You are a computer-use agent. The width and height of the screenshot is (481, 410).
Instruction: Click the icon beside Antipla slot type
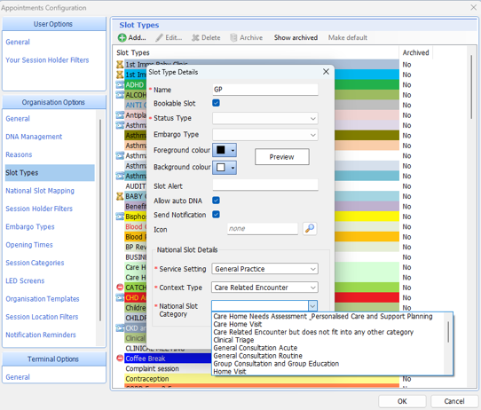[x=120, y=115]
